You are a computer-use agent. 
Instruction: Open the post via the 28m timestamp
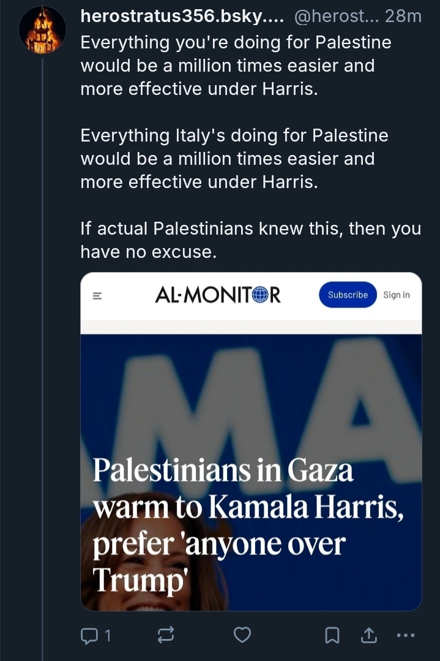click(x=403, y=17)
